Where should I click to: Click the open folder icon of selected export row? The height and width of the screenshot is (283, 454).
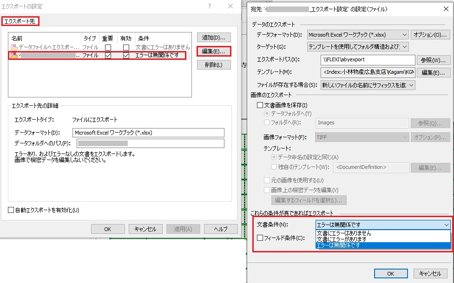[14, 55]
